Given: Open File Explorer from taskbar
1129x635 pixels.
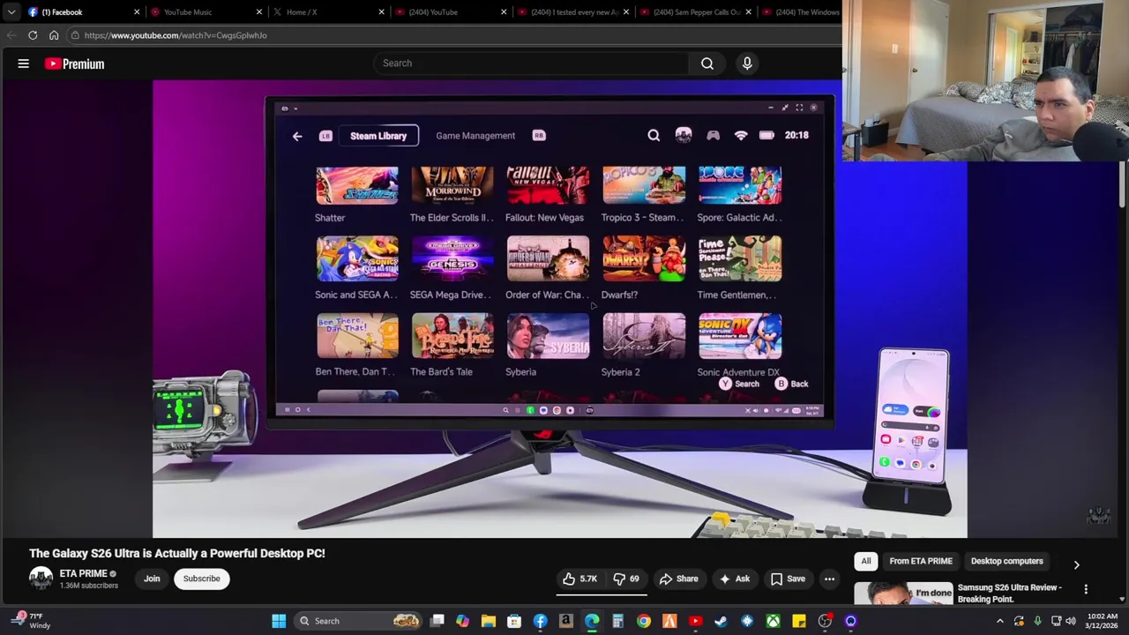Looking at the screenshot, I should click(488, 621).
